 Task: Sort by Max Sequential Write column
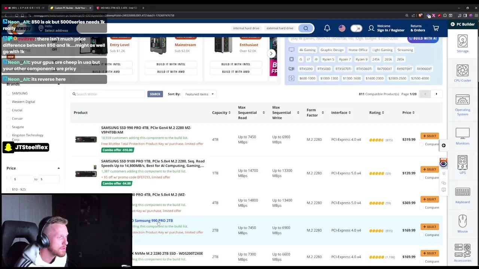(x=298, y=113)
